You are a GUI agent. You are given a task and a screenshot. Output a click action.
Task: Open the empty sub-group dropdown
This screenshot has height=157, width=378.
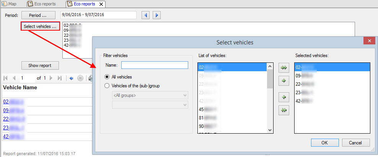click(x=149, y=105)
